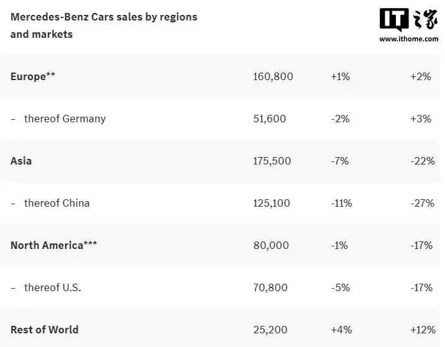Select the thereof Germany row label
Image resolution: width=445 pixels, height=347 pixels.
[x=65, y=119]
